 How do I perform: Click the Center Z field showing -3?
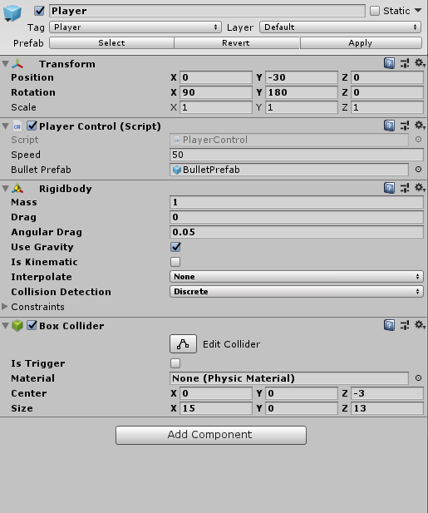(387, 393)
